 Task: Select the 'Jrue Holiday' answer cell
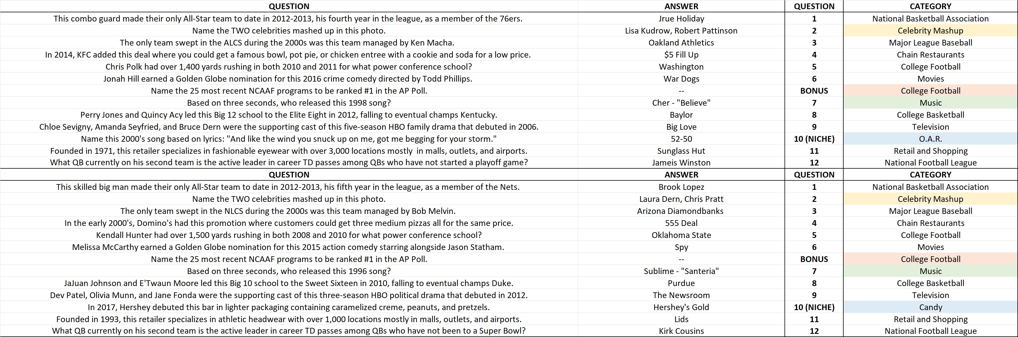681,19
